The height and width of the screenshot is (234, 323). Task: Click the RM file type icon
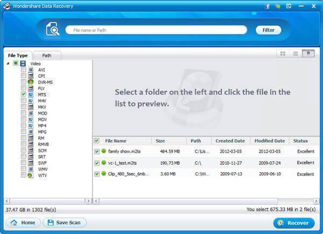tap(31, 138)
